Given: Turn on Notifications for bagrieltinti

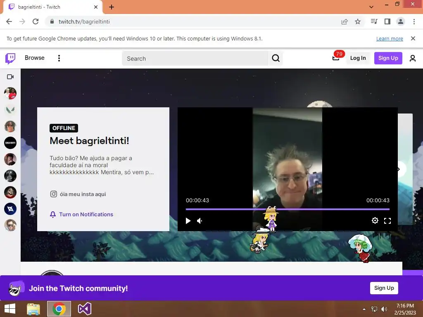Looking at the screenshot, I should click(81, 214).
